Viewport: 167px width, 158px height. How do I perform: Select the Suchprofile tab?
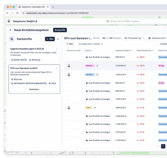point(60,30)
